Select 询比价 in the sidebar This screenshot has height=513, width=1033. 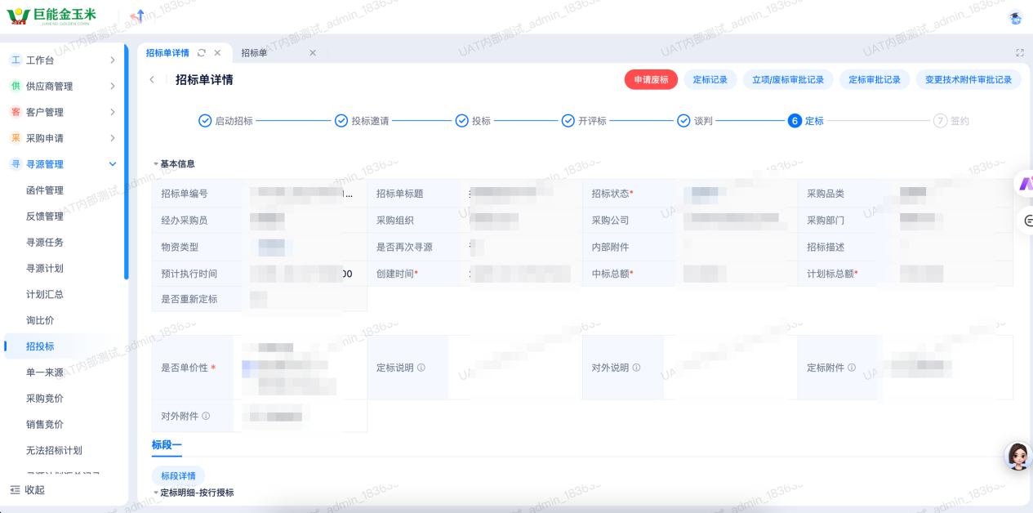40,320
